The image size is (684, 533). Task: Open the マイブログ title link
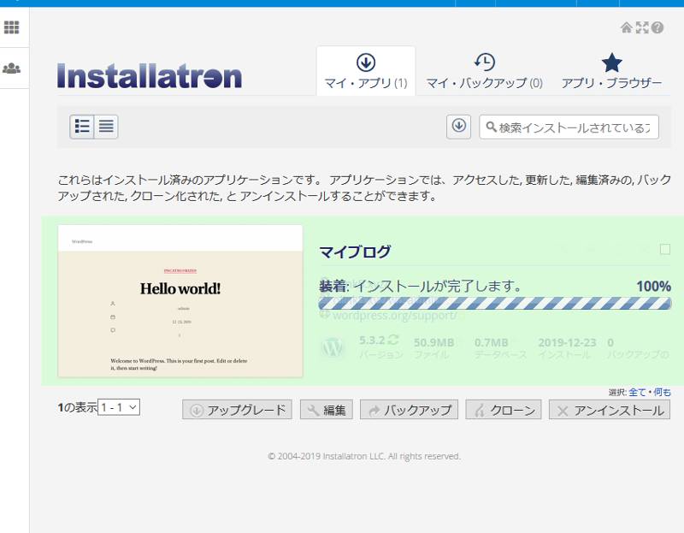[355, 252]
